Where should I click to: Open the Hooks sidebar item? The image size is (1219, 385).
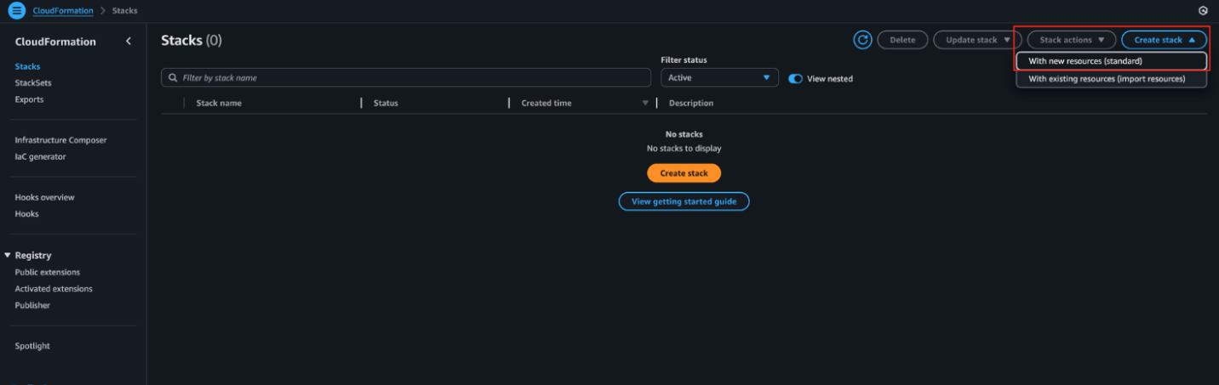26,214
